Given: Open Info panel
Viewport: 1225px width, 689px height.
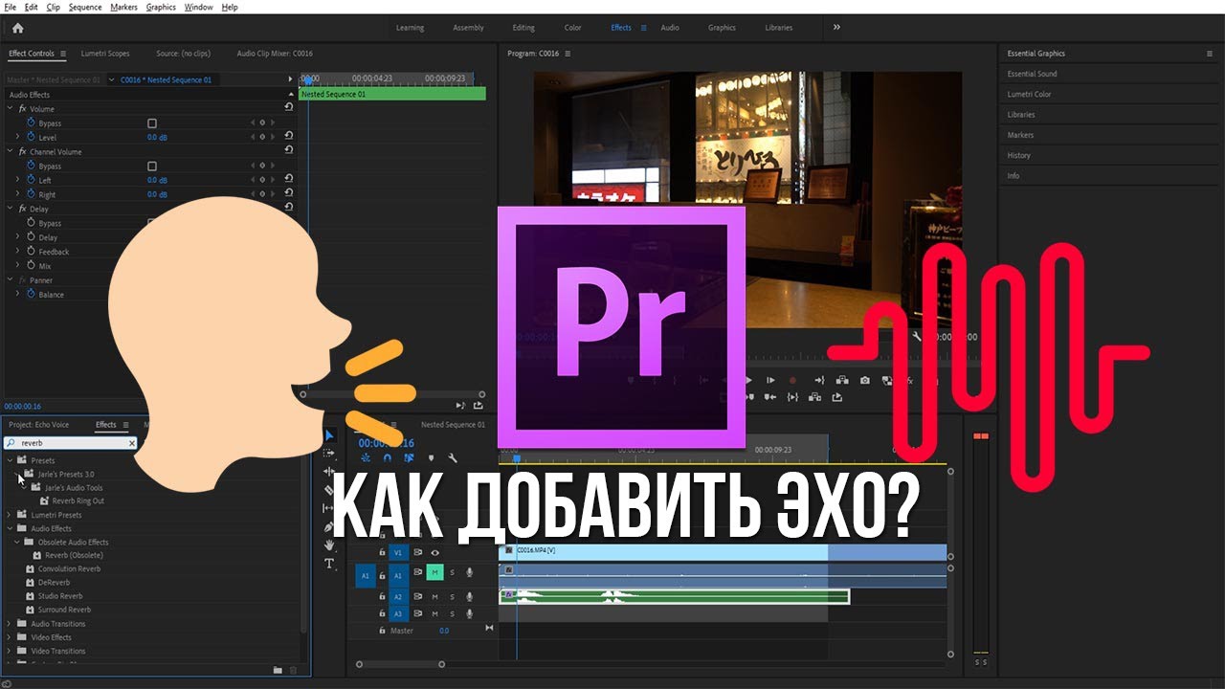Looking at the screenshot, I should pyautogui.click(x=1013, y=175).
